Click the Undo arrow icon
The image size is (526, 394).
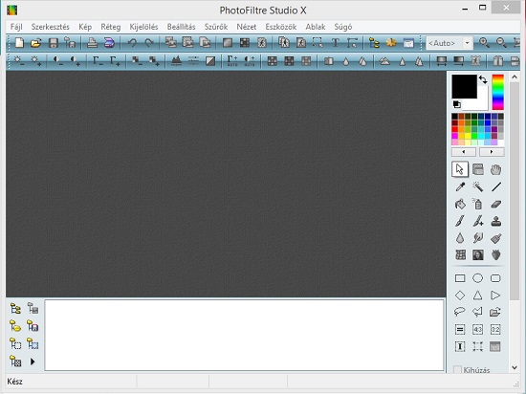pos(132,43)
